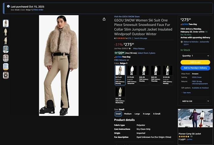Expand the Add to List dropdown arrow

click(208, 101)
